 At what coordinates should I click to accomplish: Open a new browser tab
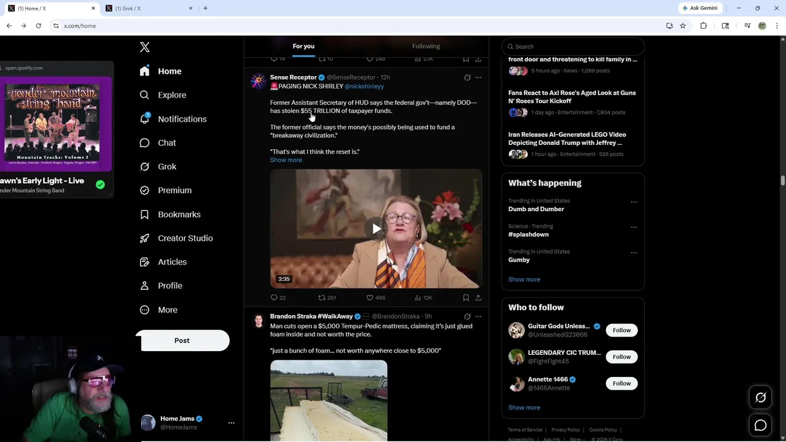pos(205,9)
